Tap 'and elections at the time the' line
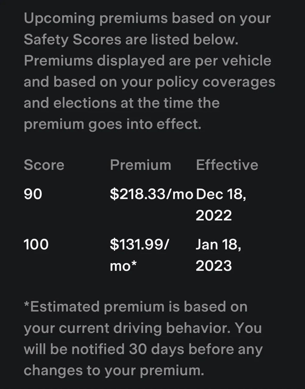This screenshot has width=305, height=389. click(x=122, y=103)
